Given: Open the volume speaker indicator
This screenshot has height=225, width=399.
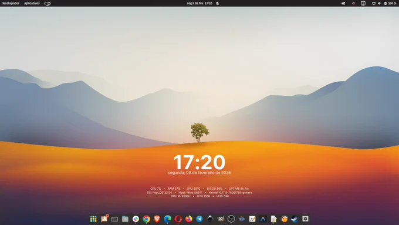Looking at the screenshot, I should pyautogui.click(x=380, y=4).
